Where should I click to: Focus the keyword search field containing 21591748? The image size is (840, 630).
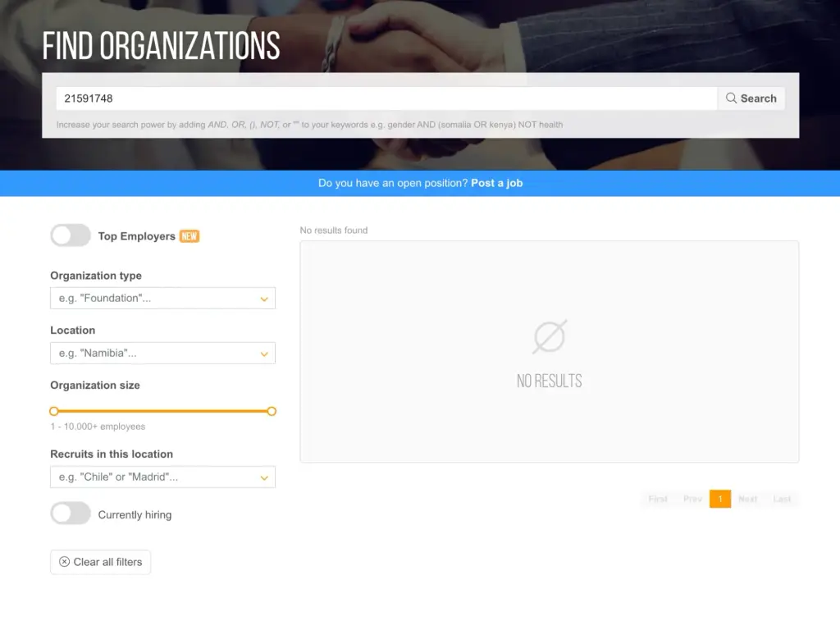387,98
